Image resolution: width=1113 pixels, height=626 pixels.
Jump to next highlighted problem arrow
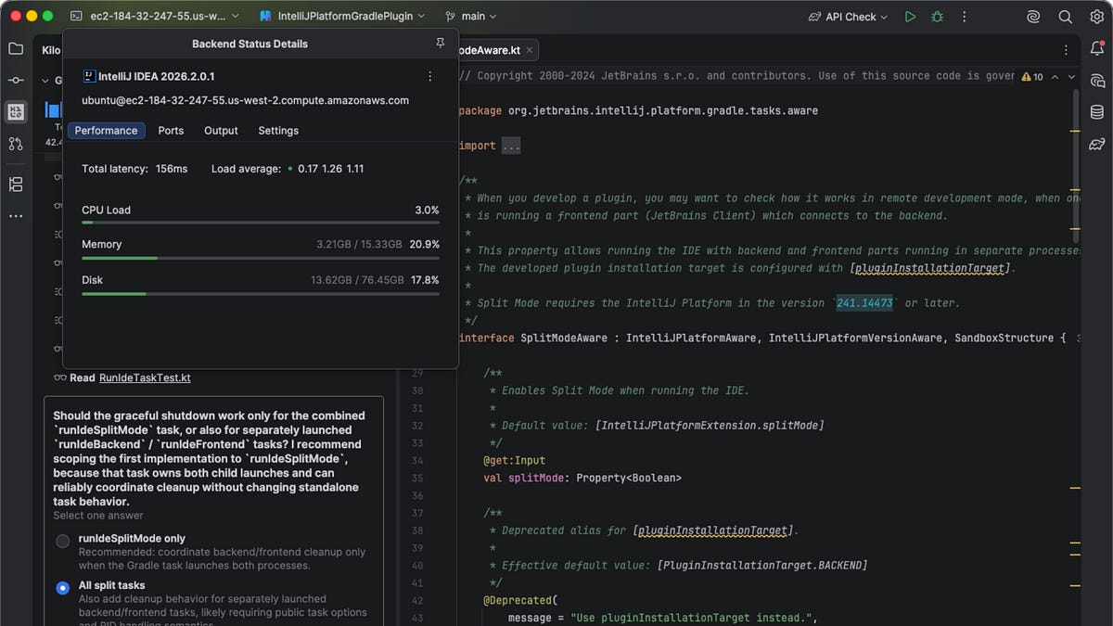click(1071, 77)
